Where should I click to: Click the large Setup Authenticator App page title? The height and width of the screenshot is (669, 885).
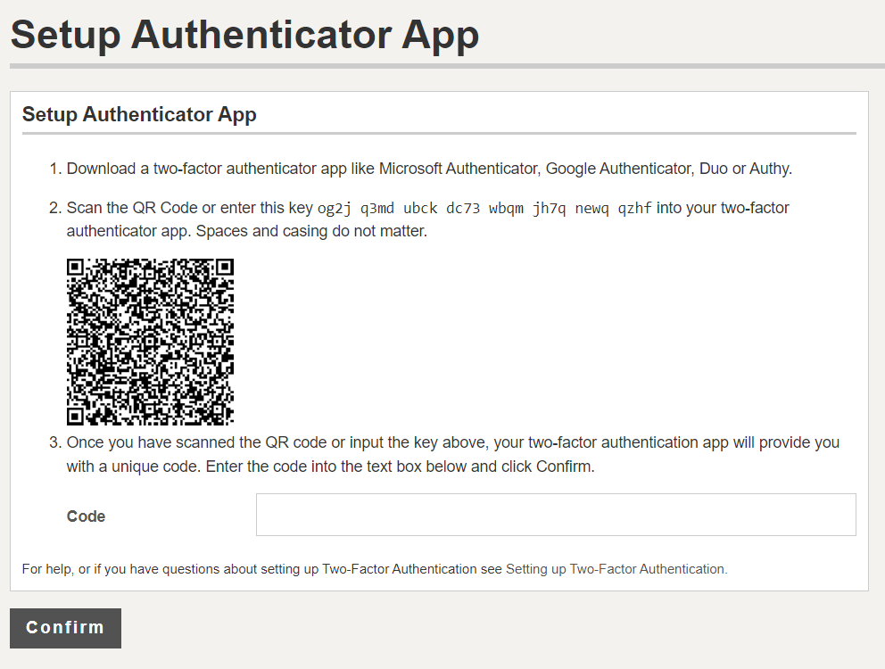244,35
